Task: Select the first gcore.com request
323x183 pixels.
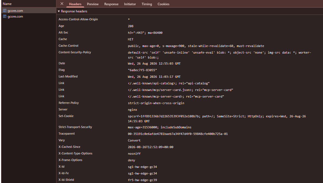Action: 29,10
